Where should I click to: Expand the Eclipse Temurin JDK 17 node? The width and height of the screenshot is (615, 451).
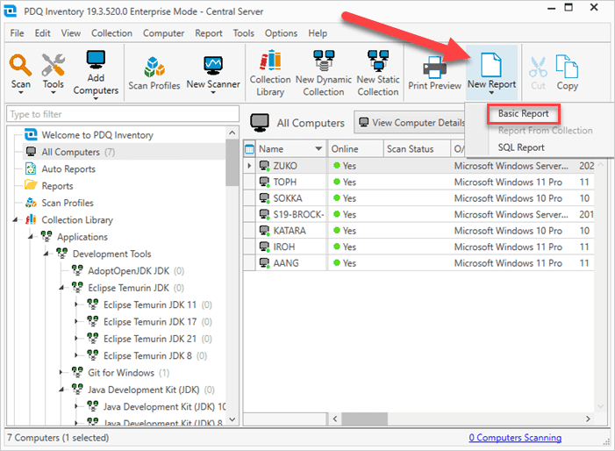coord(76,322)
